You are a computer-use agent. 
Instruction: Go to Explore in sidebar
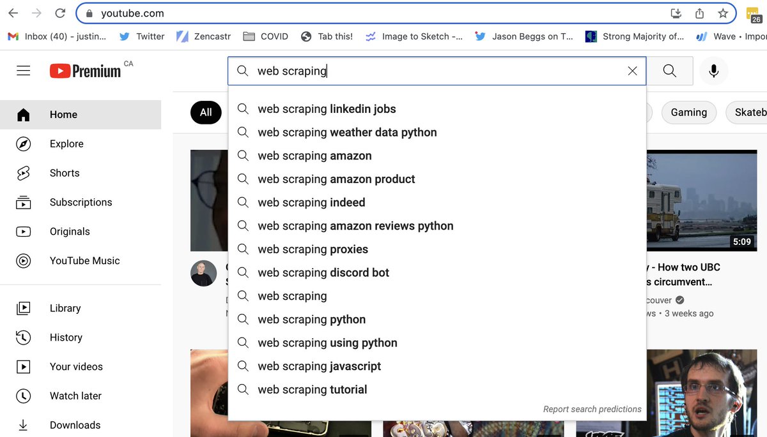click(66, 144)
